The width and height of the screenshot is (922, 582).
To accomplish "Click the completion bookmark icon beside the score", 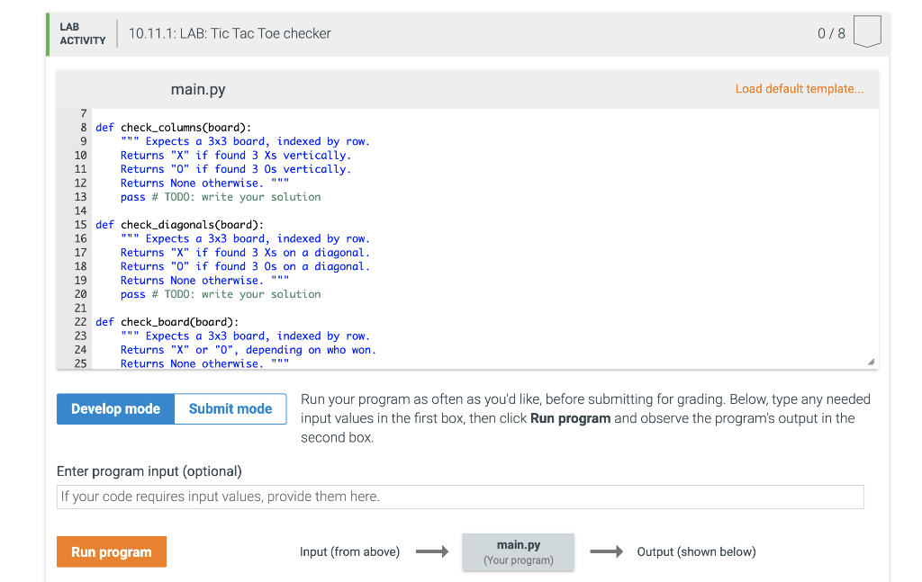I will pyautogui.click(x=866, y=31).
